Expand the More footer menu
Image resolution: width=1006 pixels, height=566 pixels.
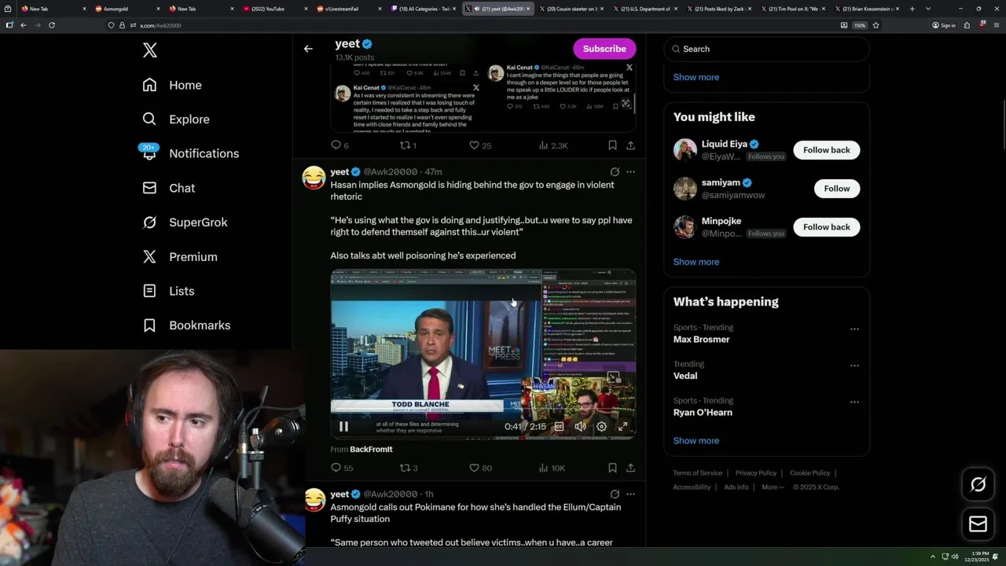pyautogui.click(x=773, y=487)
